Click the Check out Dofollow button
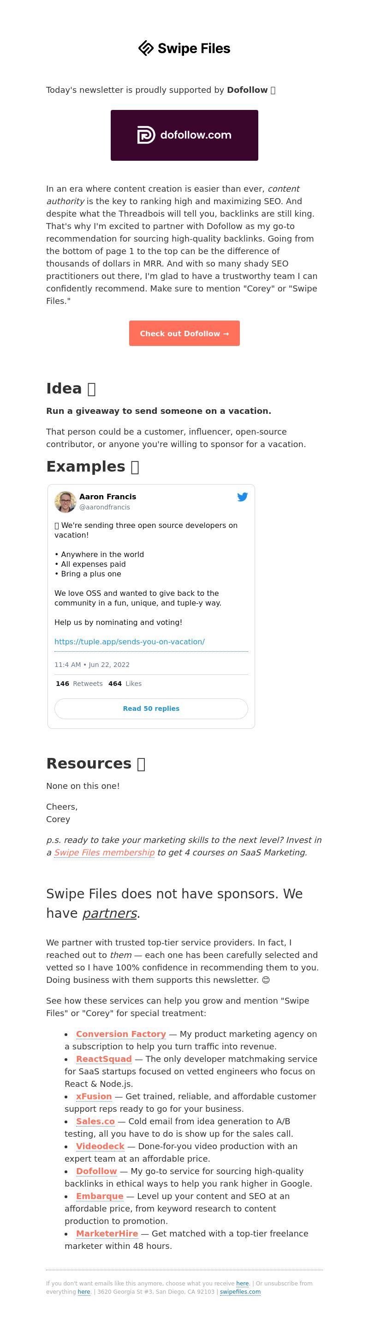 pos(184,333)
